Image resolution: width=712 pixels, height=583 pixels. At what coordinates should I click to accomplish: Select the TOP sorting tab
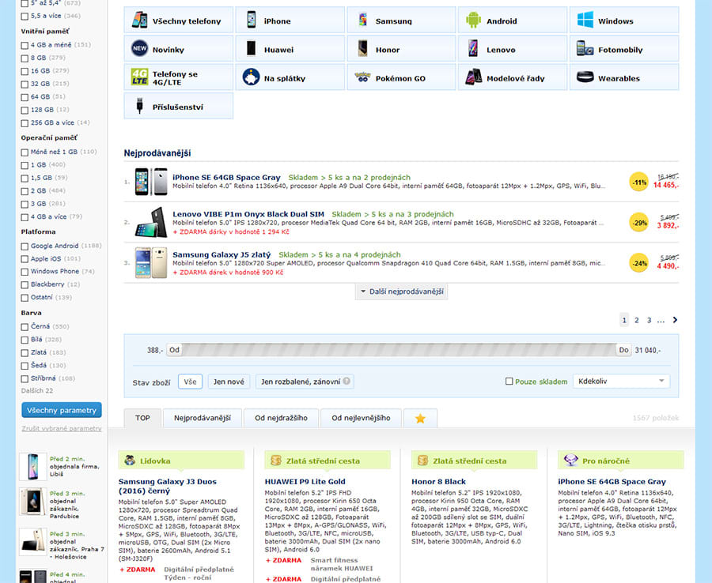pyautogui.click(x=142, y=418)
